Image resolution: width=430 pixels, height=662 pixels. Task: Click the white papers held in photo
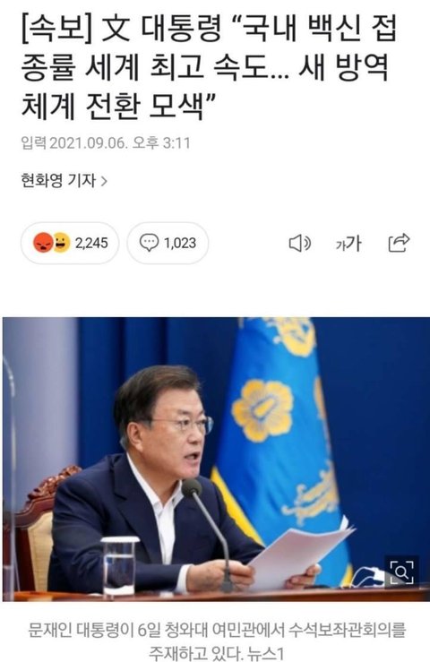point(300,552)
